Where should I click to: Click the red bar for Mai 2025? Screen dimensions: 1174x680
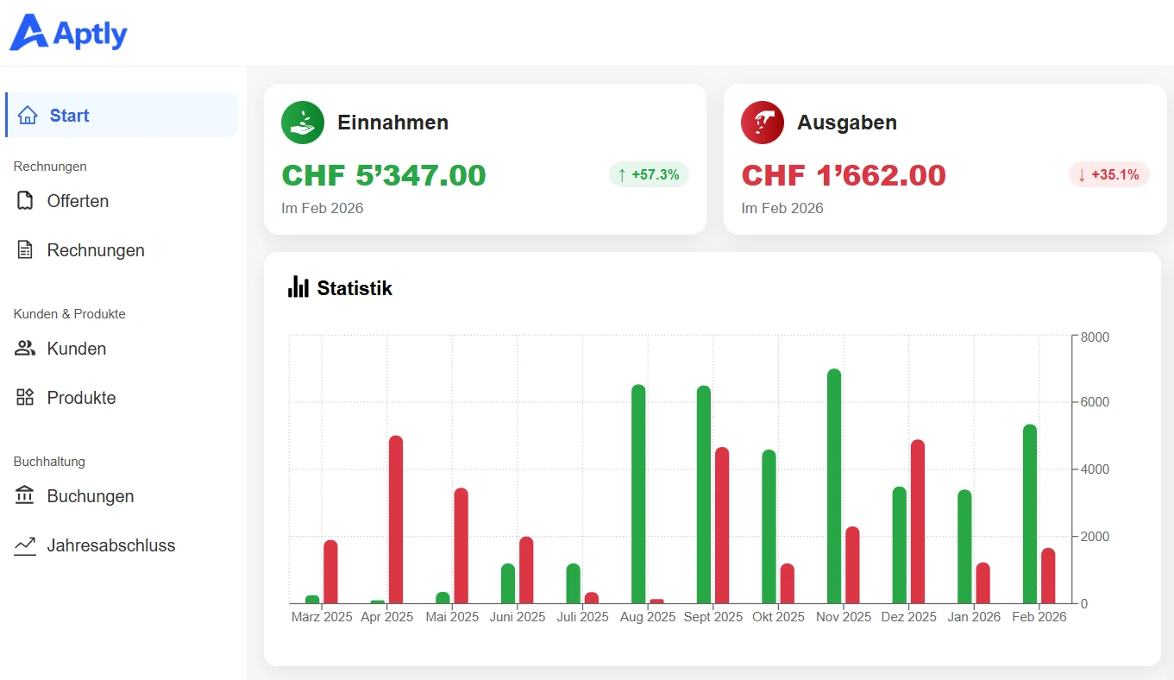[x=461, y=545]
